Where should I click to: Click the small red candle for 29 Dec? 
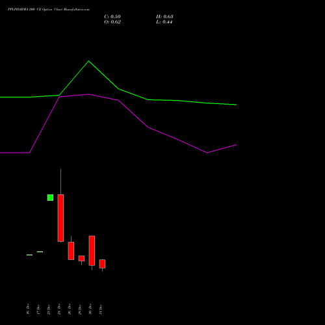point(81,258)
